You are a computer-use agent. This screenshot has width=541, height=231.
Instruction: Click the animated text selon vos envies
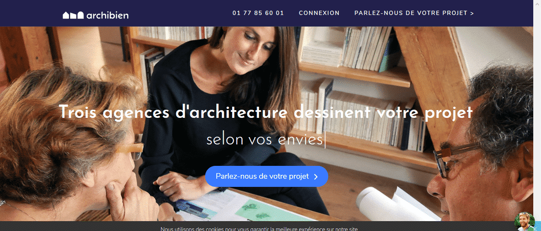pos(264,140)
